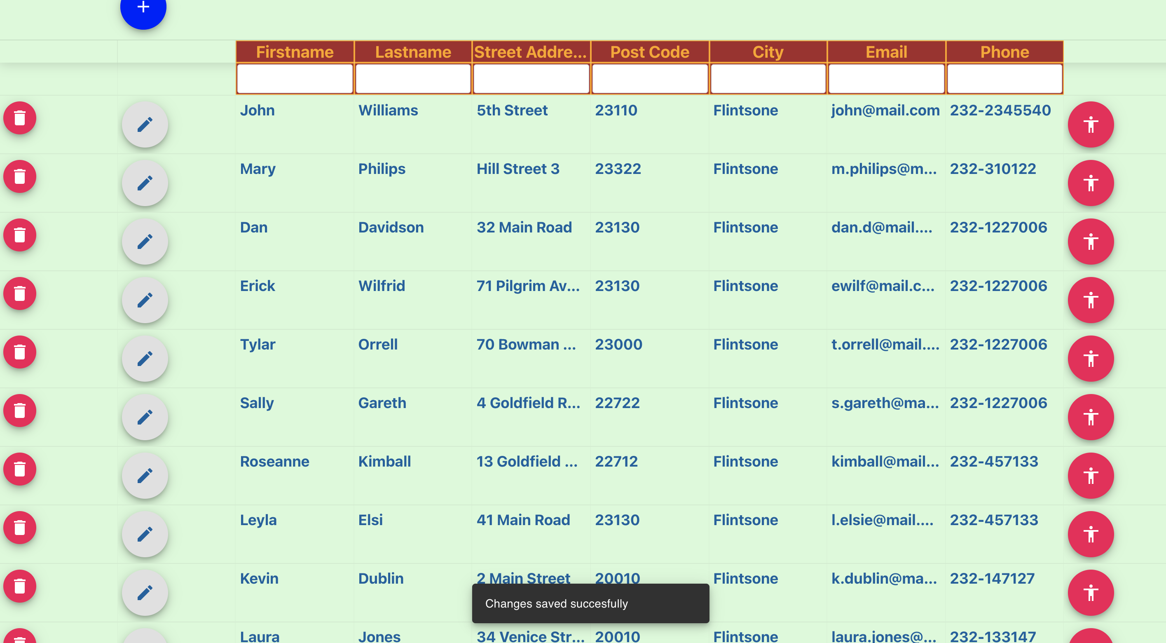Click person icon for Dan Davidson
Image resolution: width=1166 pixels, height=643 pixels.
point(1091,242)
